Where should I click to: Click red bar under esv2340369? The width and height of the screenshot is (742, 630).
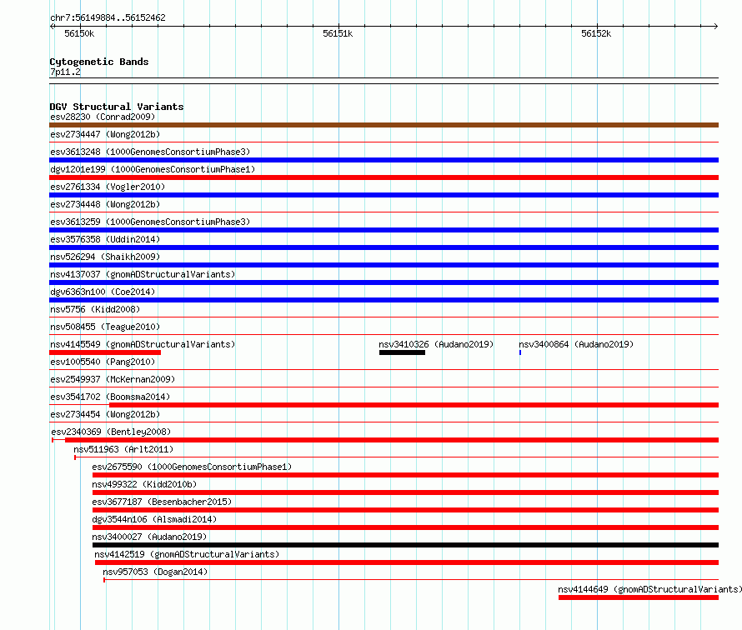[392, 440]
